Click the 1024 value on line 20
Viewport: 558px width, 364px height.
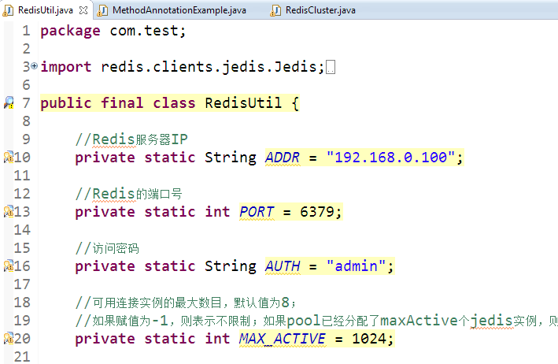(x=368, y=339)
